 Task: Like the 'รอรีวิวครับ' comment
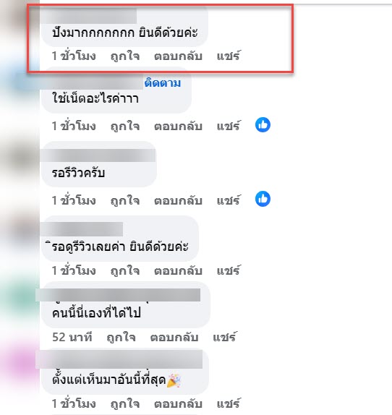[x=125, y=200]
